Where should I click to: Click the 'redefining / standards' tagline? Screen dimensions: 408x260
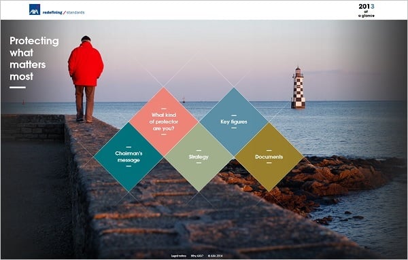click(x=63, y=12)
